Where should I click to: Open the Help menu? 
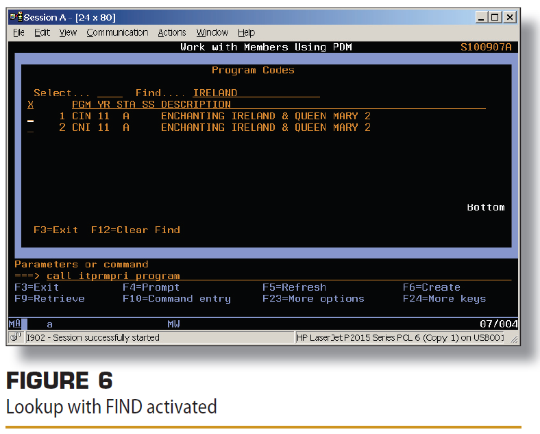click(246, 32)
